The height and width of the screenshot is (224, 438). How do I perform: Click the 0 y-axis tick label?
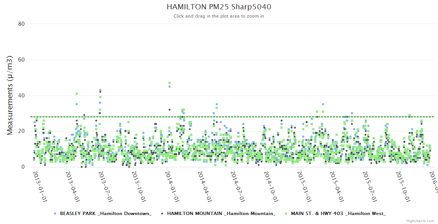[x=23, y=167]
